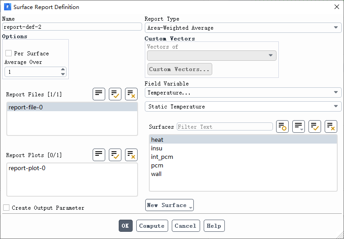The width and height of the screenshot is (344, 239).
Task: Select the int_pcm surface
Action: coord(243,157)
